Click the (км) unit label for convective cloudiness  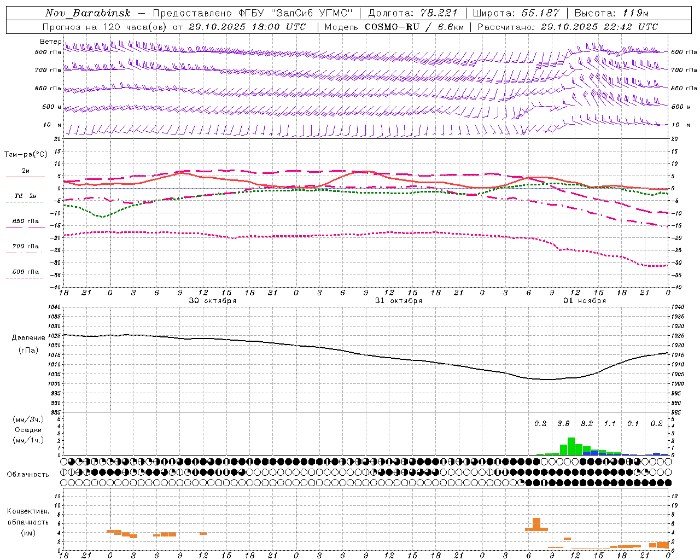28,533
